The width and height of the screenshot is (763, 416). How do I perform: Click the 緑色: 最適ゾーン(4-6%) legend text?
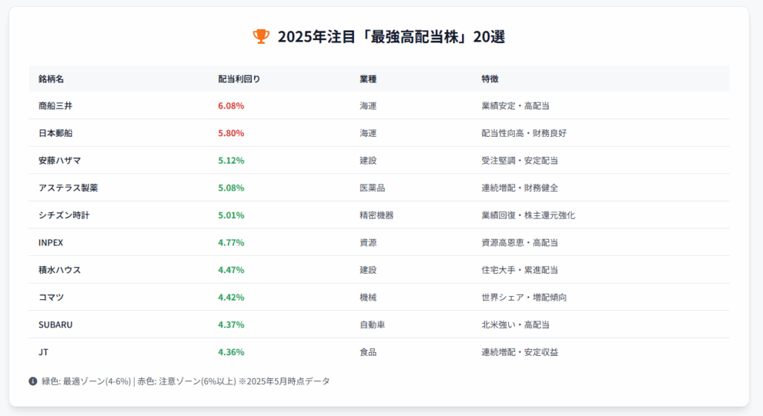point(86,382)
